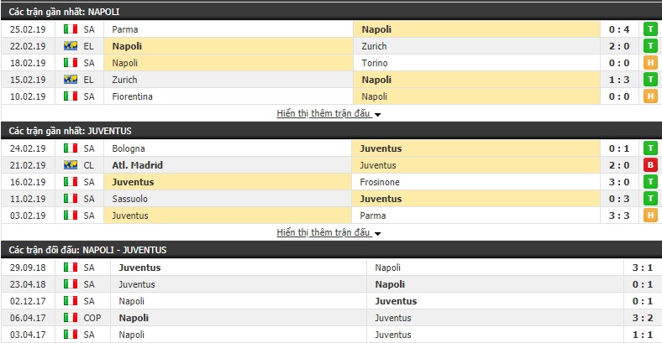Open the Parma team name in the 25.02.19 row
The image size is (662, 343).
click(125, 29)
